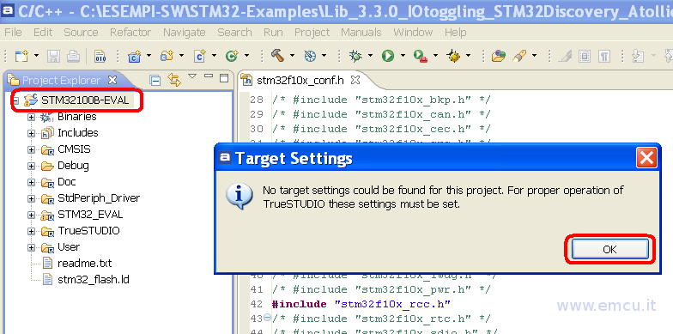
Task: Toggle Link with Editor arrows icon
Action: click(173, 79)
